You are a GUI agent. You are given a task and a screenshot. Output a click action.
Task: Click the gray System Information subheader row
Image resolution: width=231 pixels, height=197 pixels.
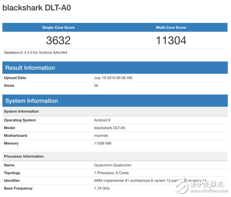pyautogui.click(x=115, y=111)
